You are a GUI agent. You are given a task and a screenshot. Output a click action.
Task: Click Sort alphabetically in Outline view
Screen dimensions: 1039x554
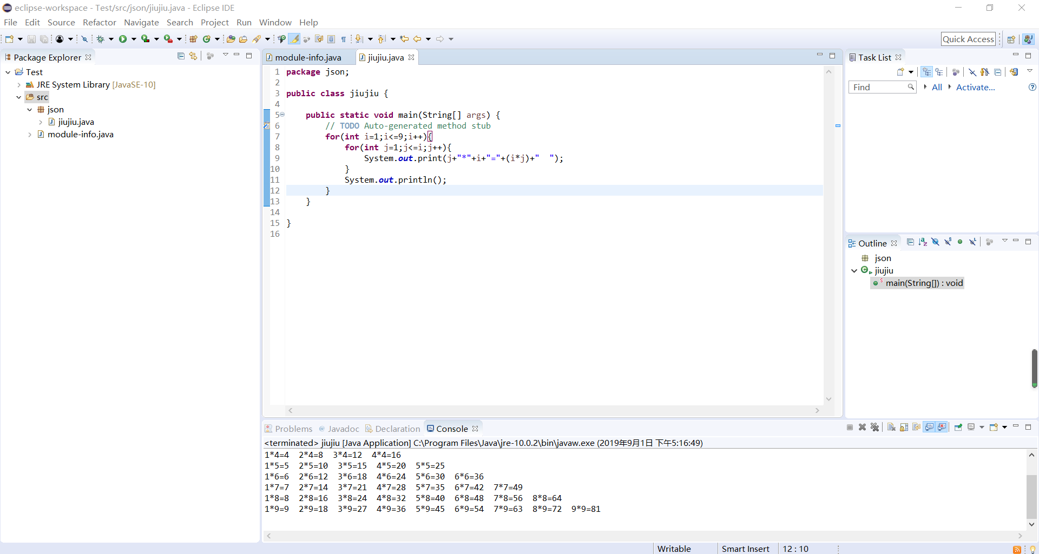point(923,242)
